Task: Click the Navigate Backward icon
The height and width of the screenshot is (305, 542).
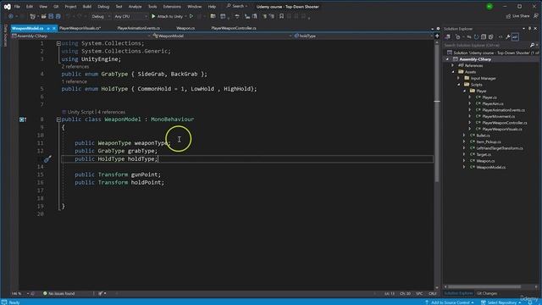Action: pyautogui.click(x=11, y=16)
